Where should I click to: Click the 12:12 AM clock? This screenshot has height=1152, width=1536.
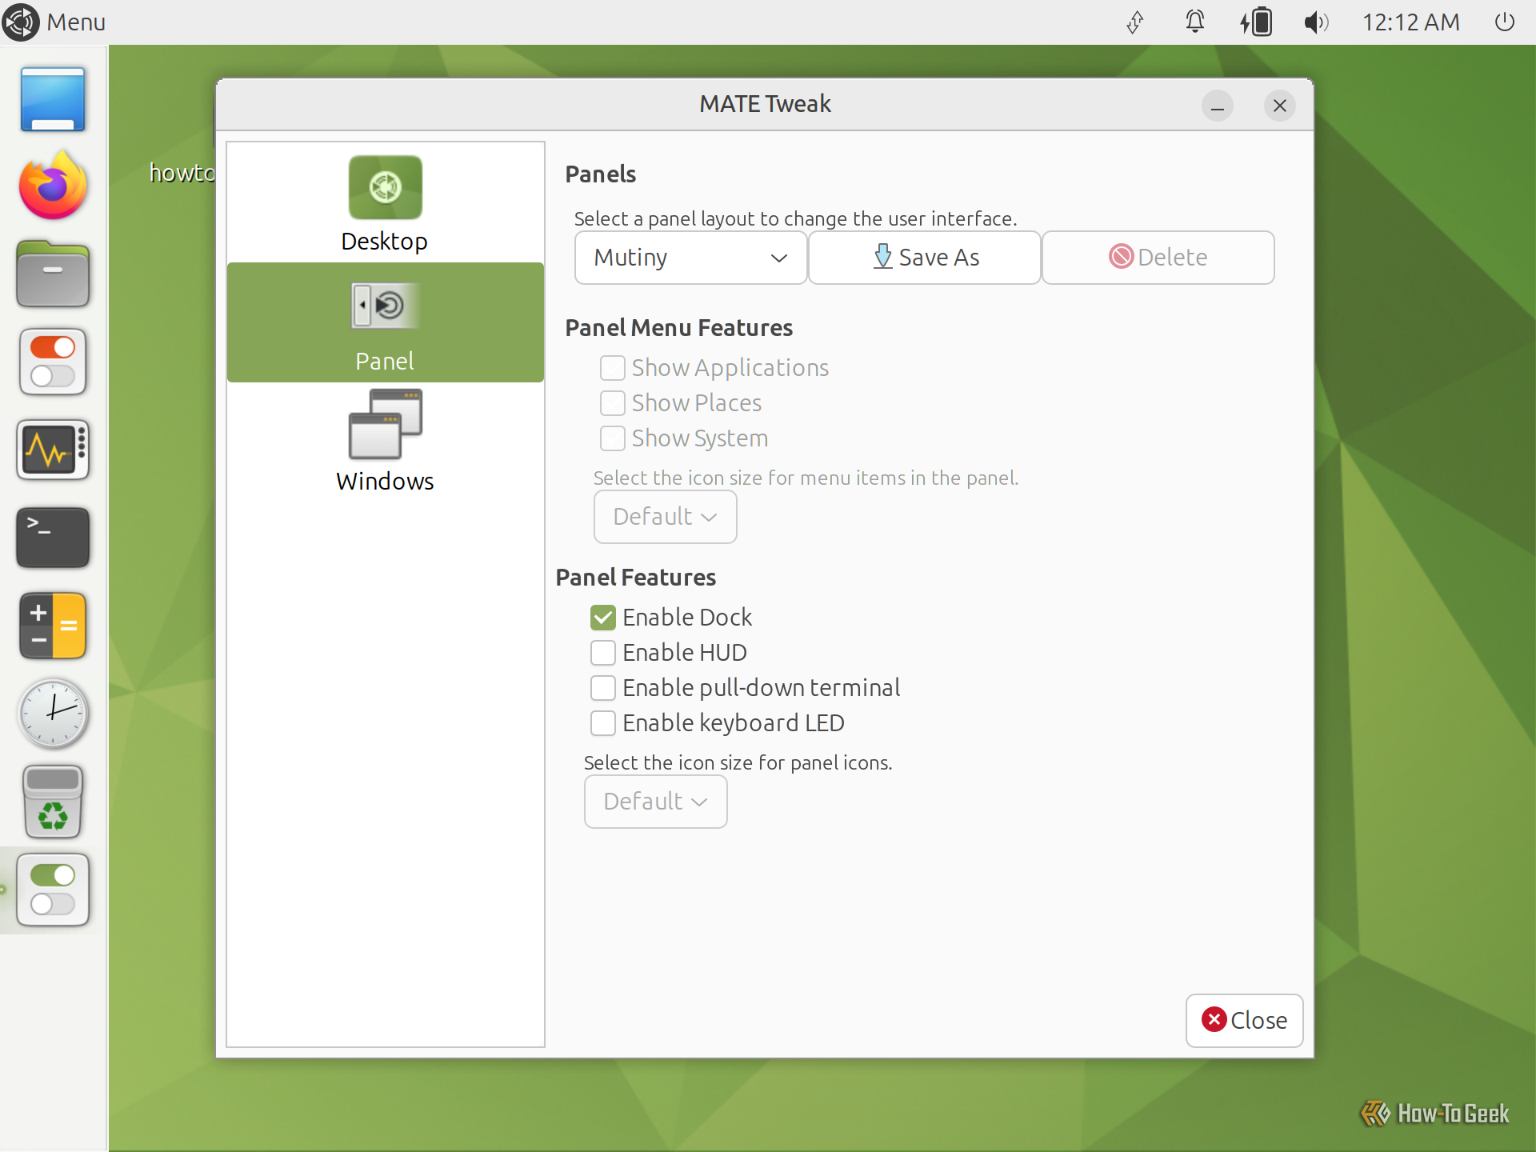(1411, 22)
